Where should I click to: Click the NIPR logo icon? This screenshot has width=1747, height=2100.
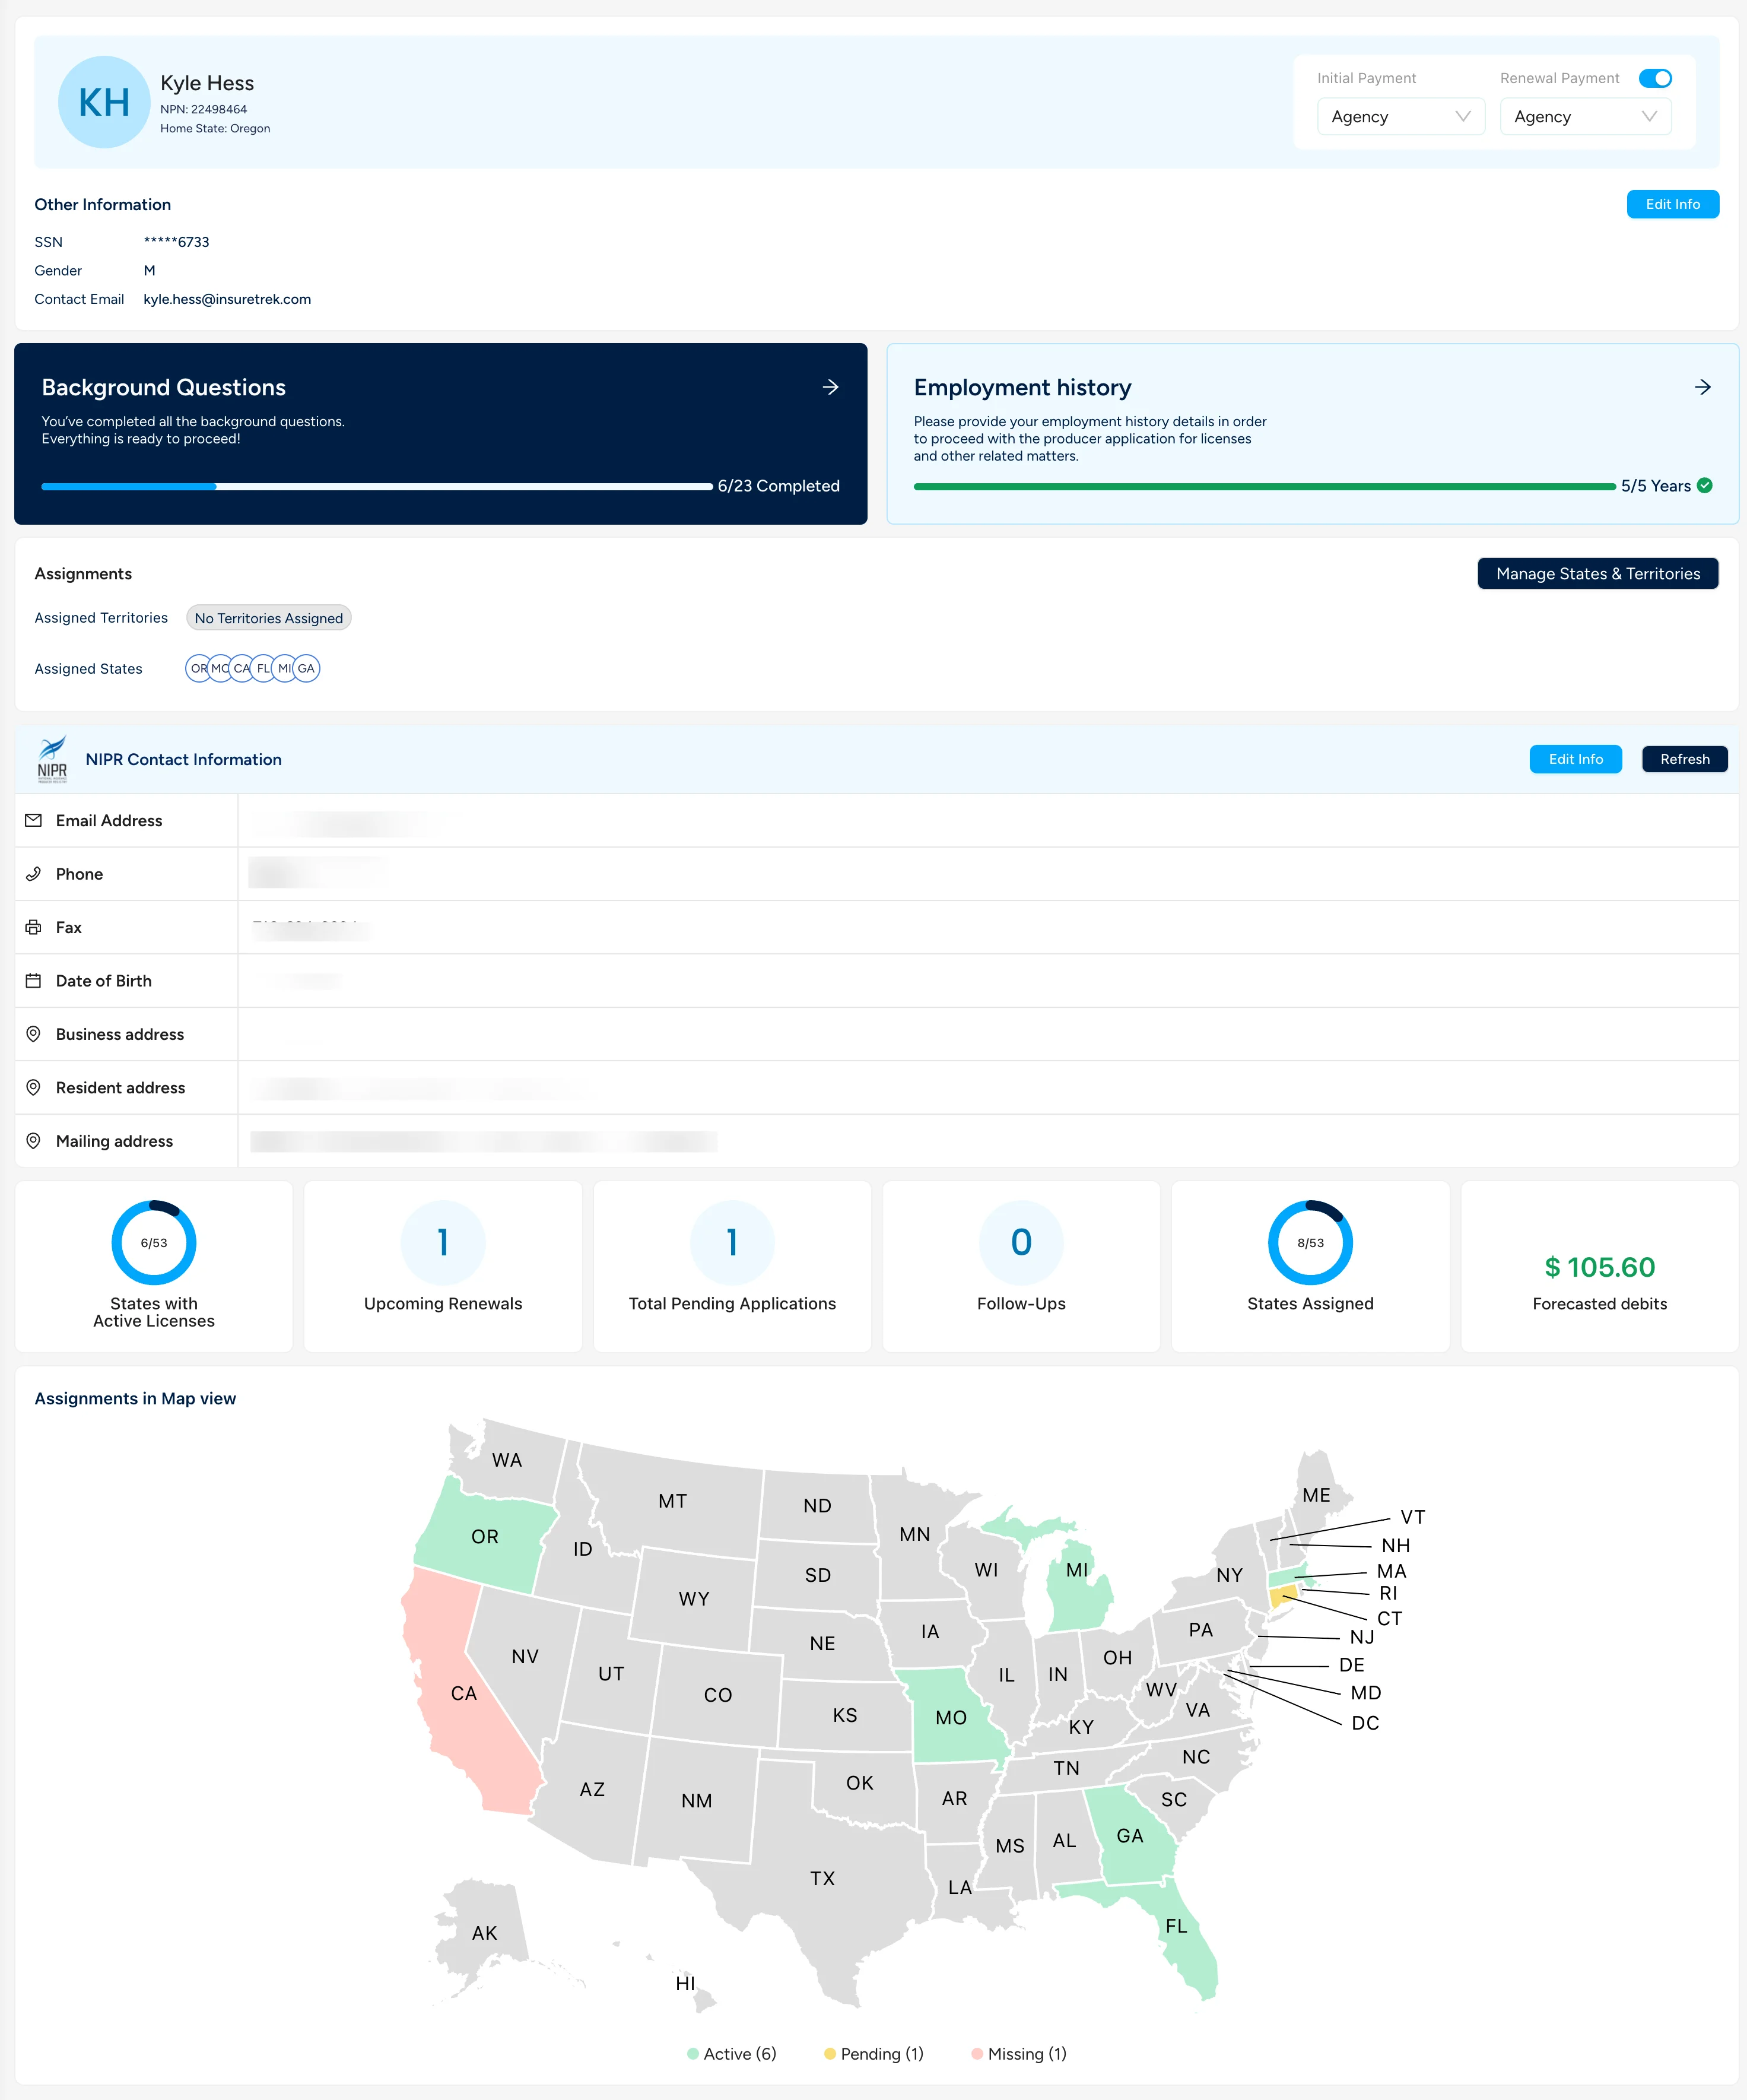[x=52, y=758]
